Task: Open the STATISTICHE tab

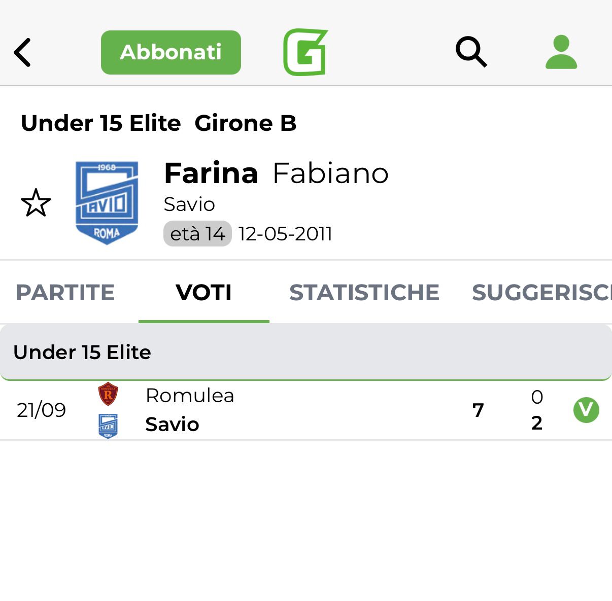Action: tap(364, 293)
